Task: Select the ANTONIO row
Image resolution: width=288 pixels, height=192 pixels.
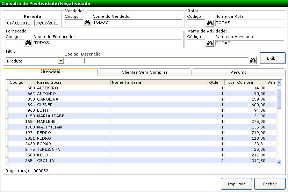Action: coord(142,94)
